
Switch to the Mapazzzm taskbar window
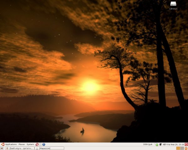49,148
